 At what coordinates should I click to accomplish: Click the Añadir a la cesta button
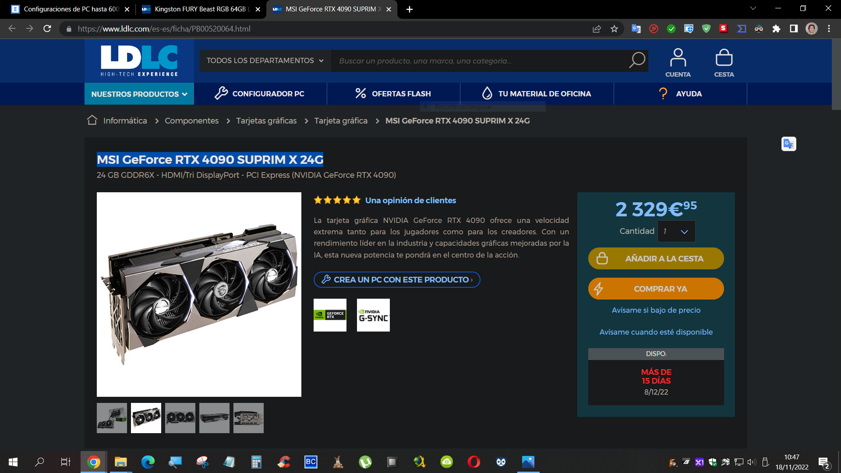tap(656, 258)
